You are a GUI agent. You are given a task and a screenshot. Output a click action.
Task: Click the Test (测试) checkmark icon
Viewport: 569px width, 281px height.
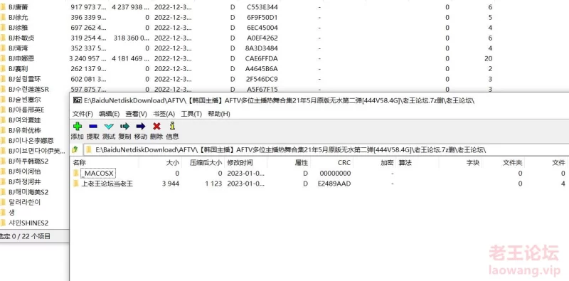tap(109, 127)
